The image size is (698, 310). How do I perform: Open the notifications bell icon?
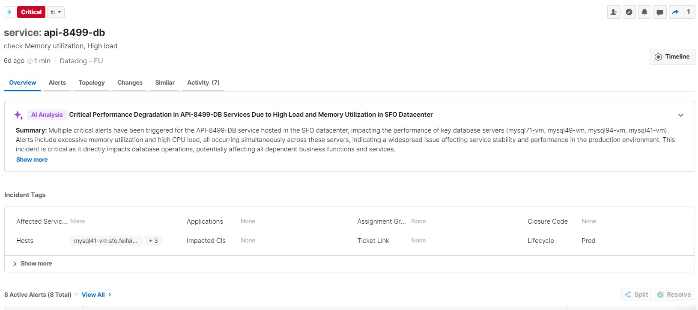pos(644,12)
